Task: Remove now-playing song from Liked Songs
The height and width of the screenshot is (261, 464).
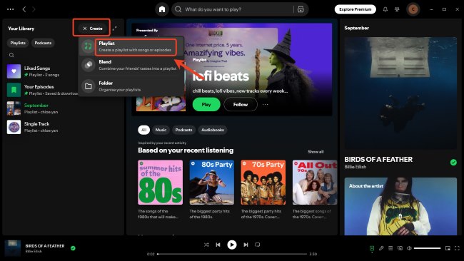Action: pos(73,248)
